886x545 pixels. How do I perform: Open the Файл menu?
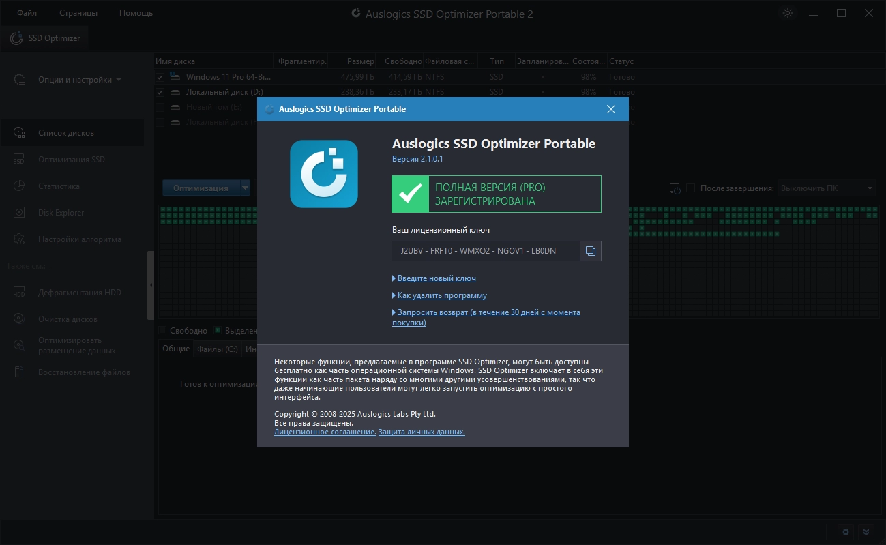pos(27,13)
